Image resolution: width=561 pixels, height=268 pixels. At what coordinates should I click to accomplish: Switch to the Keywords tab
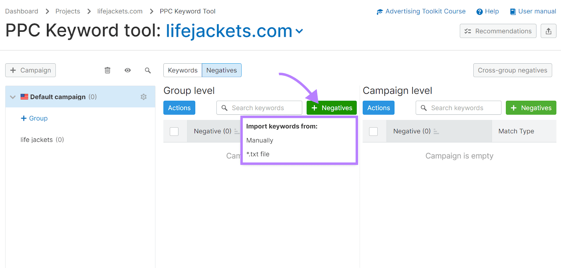point(183,70)
